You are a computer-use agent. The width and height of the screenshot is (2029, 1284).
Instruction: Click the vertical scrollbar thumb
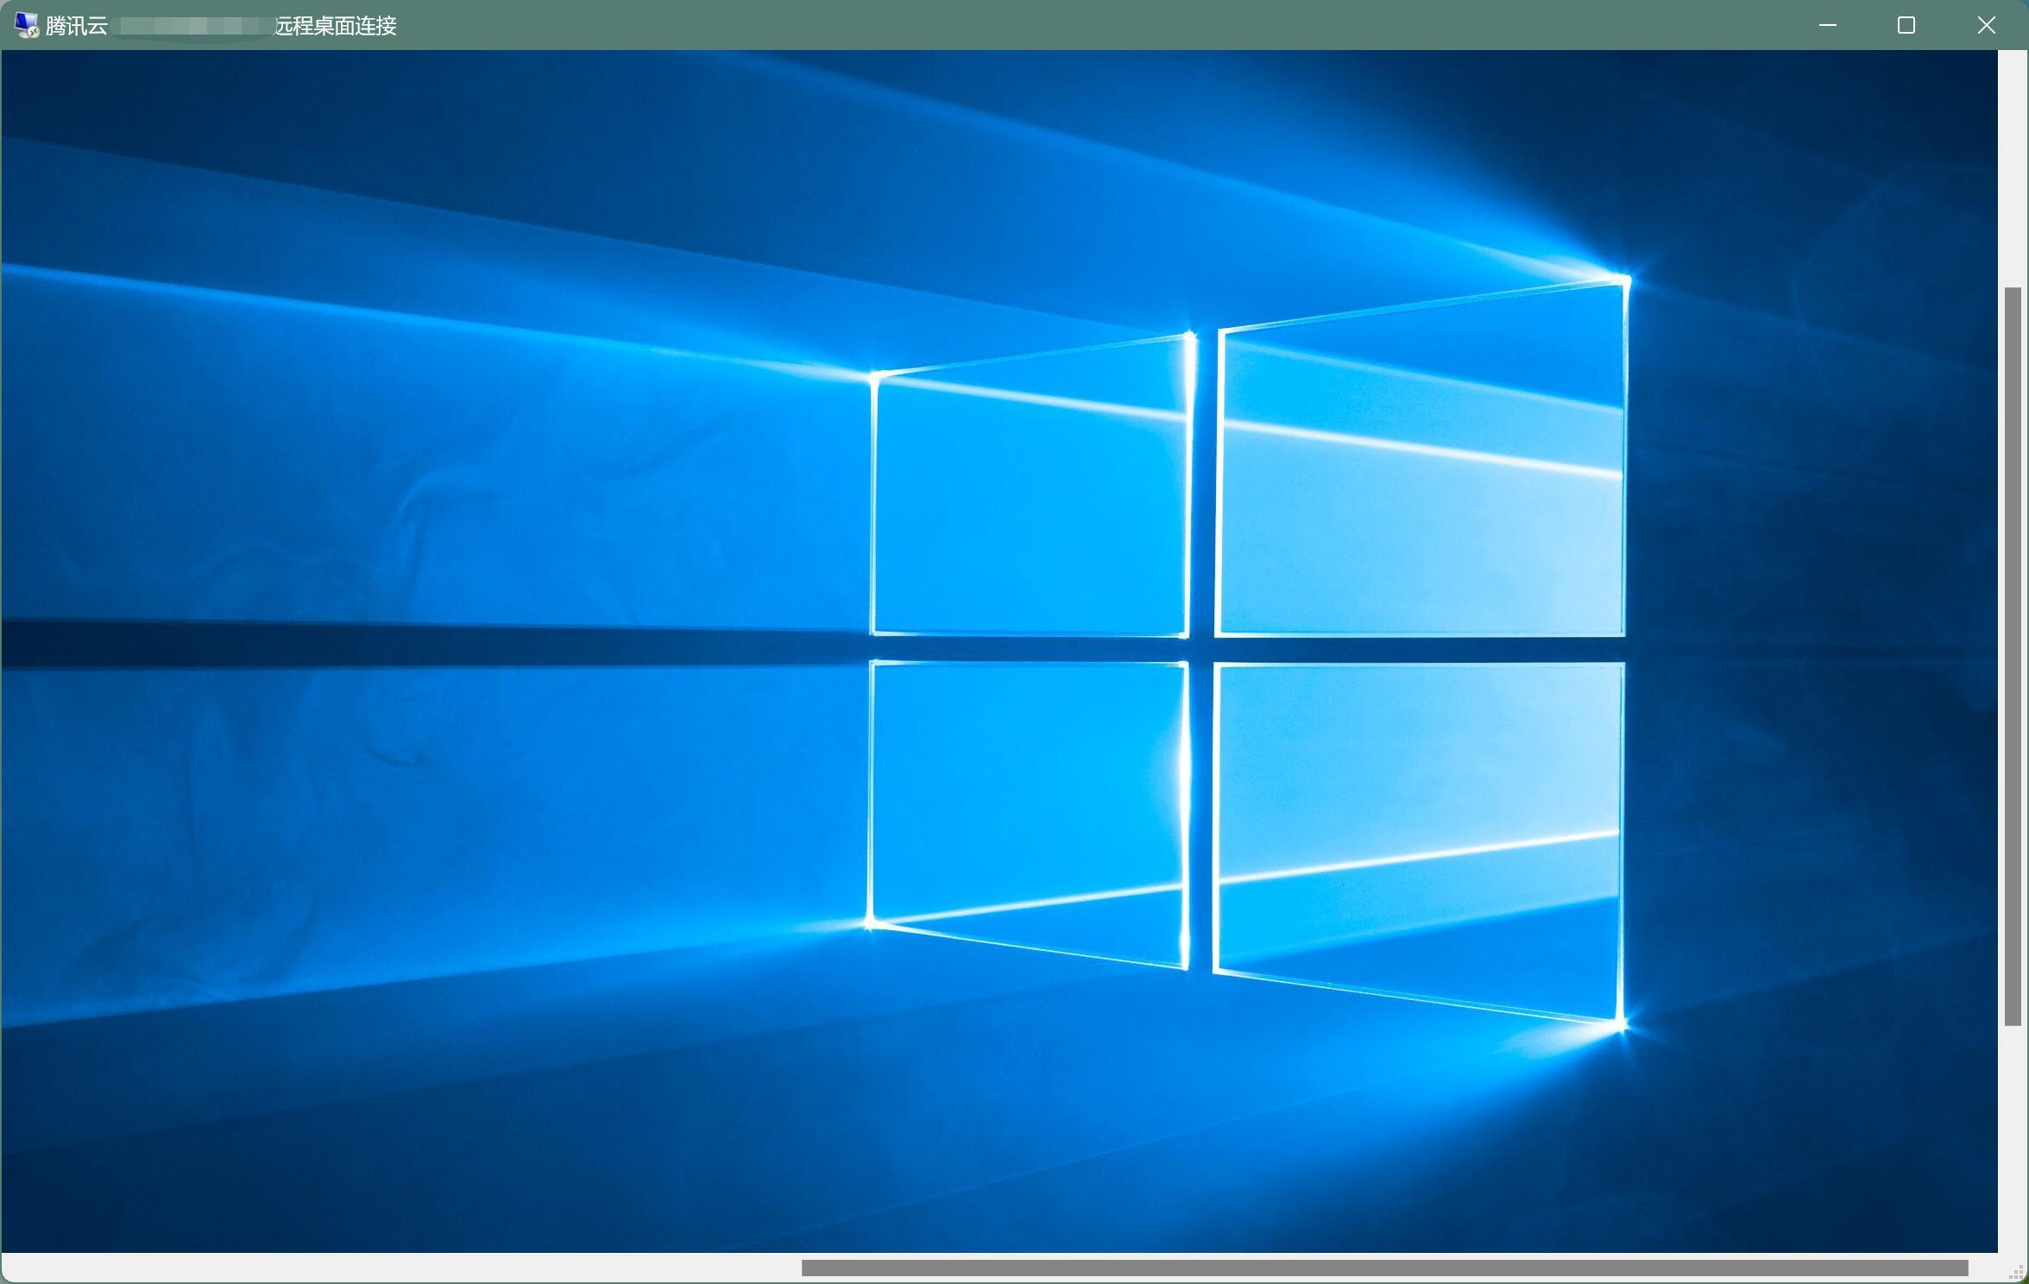tap(2013, 657)
